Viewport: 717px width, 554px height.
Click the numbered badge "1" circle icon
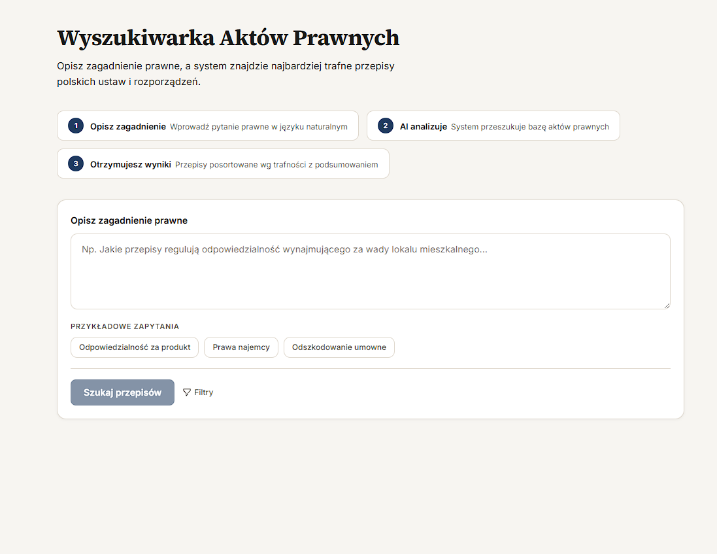(x=76, y=126)
